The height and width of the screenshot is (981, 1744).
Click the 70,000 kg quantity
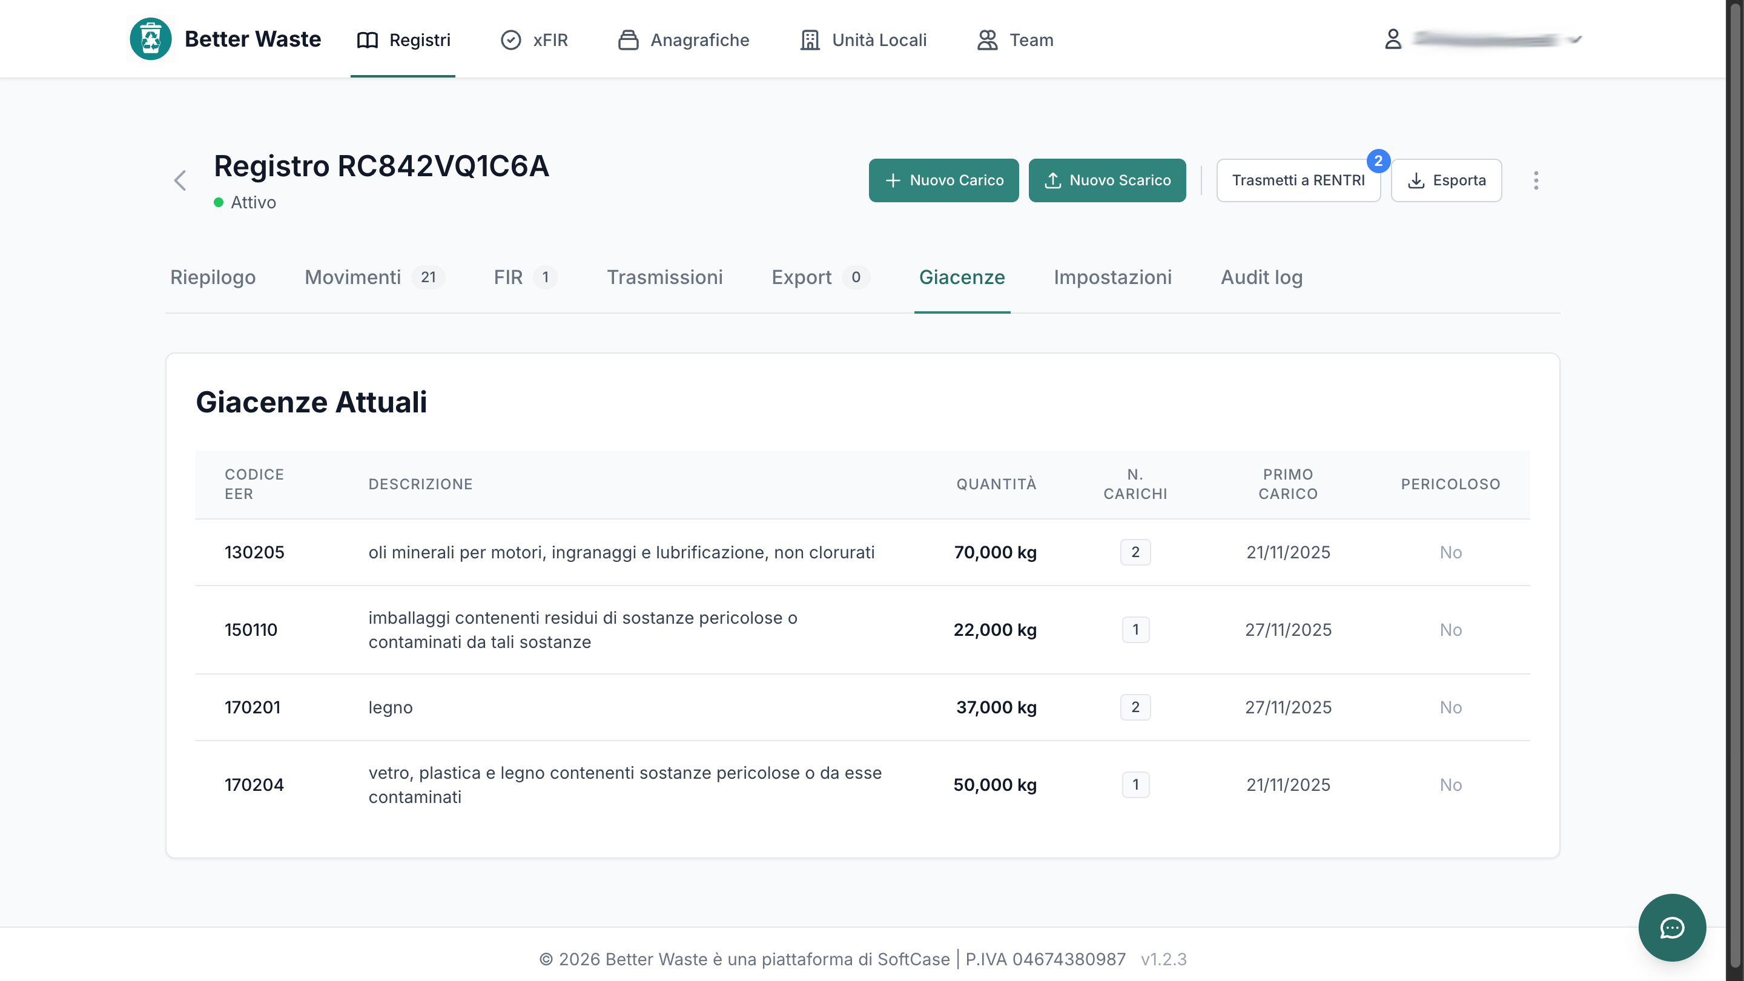click(995, 552)
